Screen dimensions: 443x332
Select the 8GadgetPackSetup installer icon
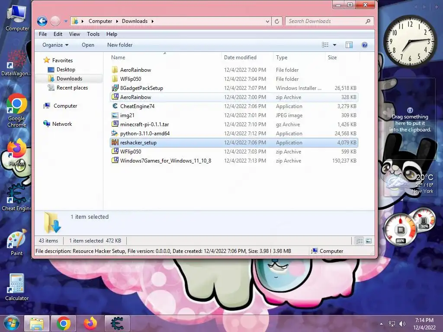click(x=115, y=88)
